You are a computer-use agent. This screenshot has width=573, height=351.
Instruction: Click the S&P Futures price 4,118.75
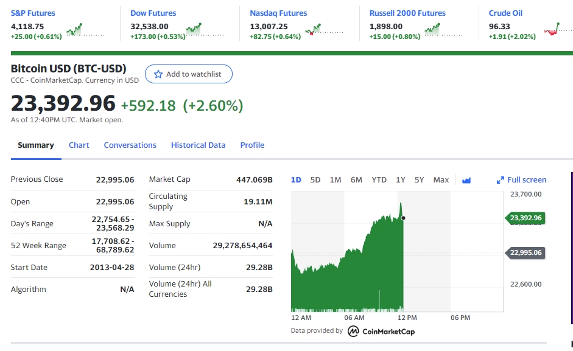tap(27, 26)
